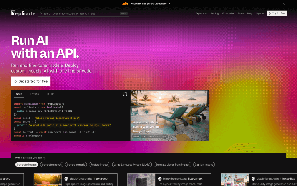Screen dimensions: 297x186
Task: Click the 'Run AI with an API.' headline
Action: [x=45, y=47]
